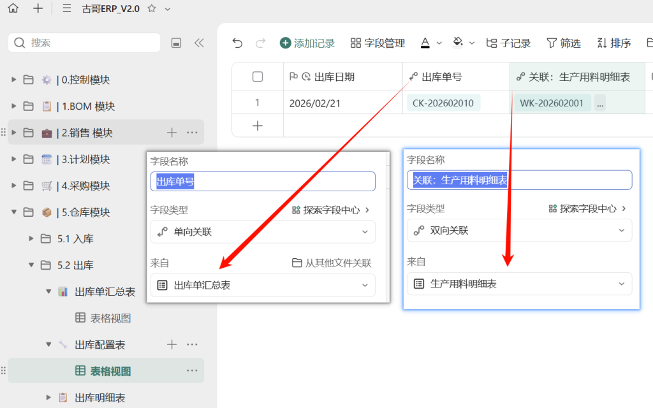
Task: Open dropdown arrow beside file title star
Action: tap(168, 9)
